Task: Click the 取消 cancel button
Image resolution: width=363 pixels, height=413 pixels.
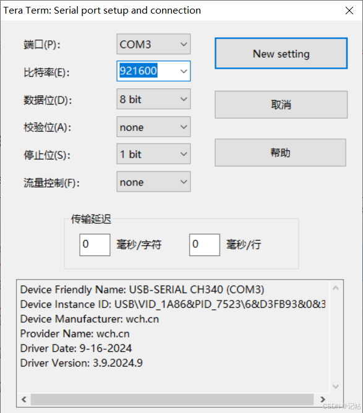Action: [x=281, y=104]
